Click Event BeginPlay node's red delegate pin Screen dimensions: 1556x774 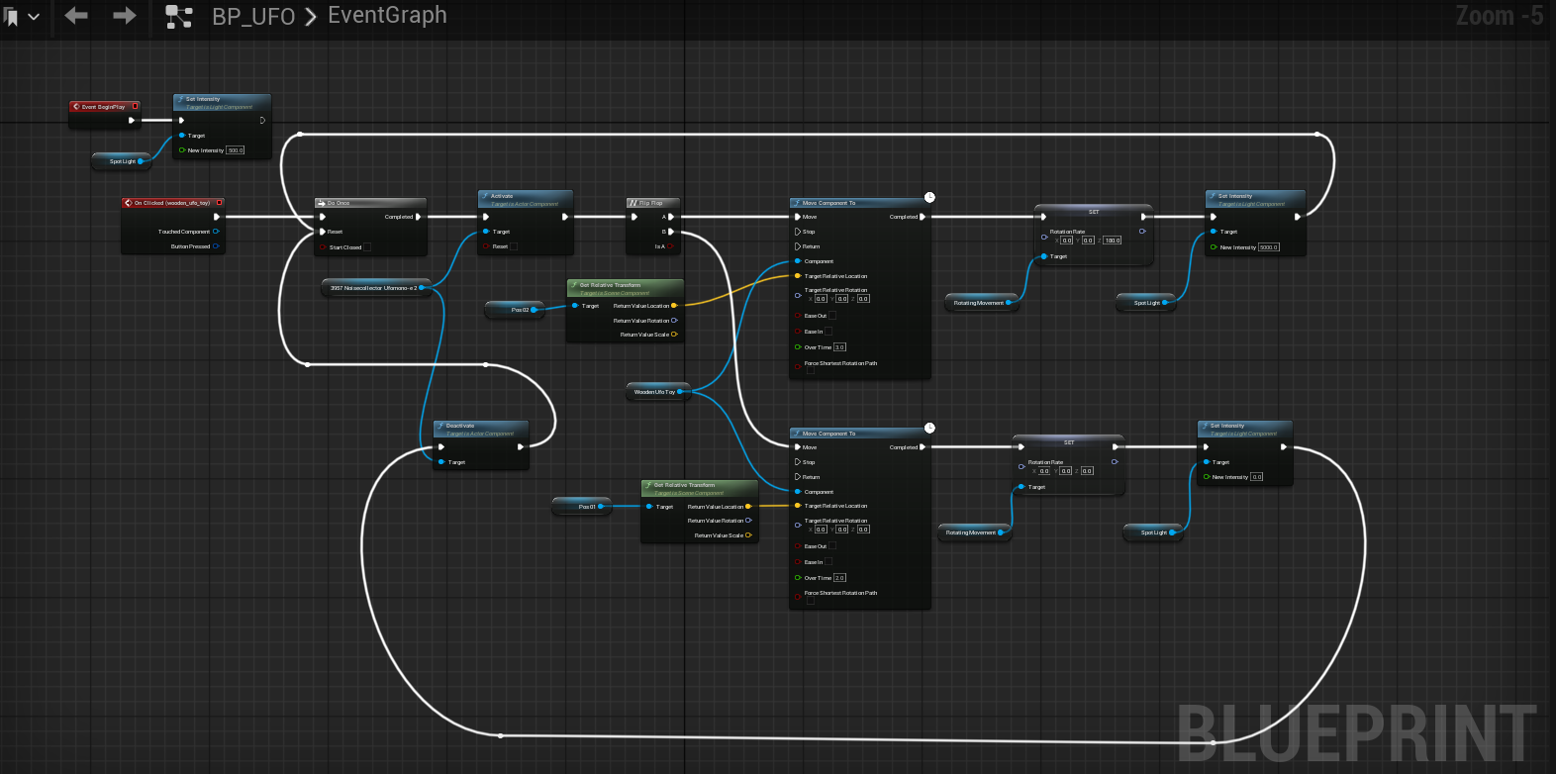click(x=136, y=106)
